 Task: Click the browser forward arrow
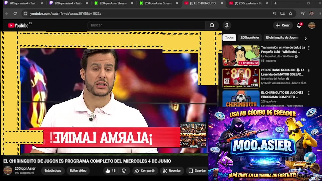point(6,14)
